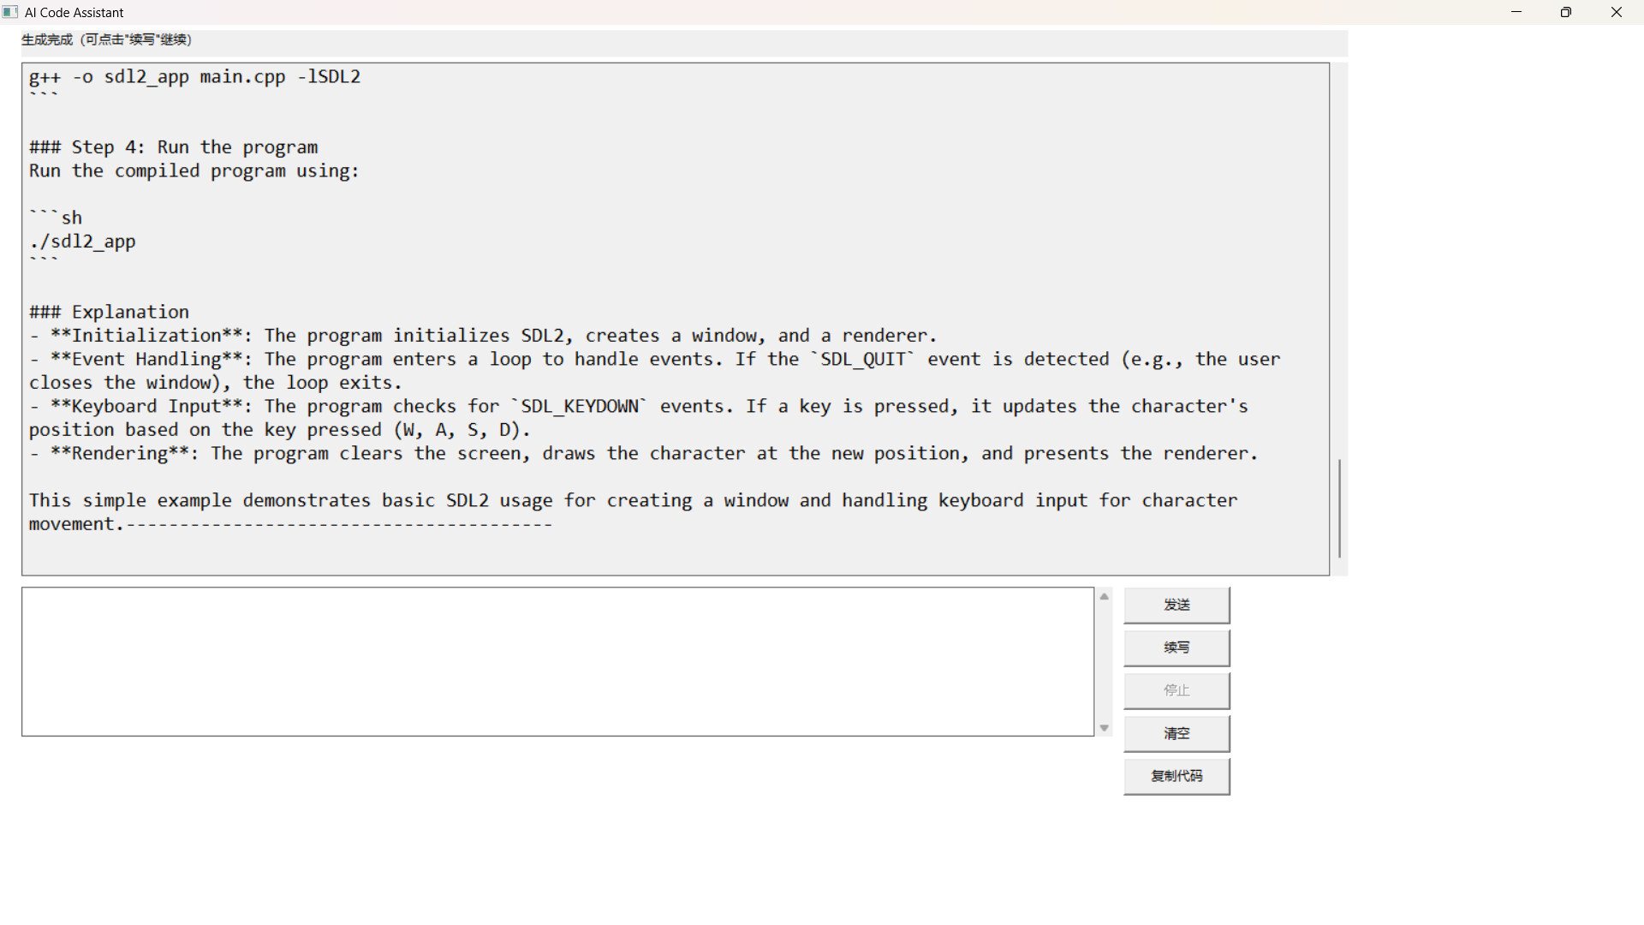Screen dimensions: 1644x925
Task: Click the Rendering bullet point text
Action: (642, 453)
